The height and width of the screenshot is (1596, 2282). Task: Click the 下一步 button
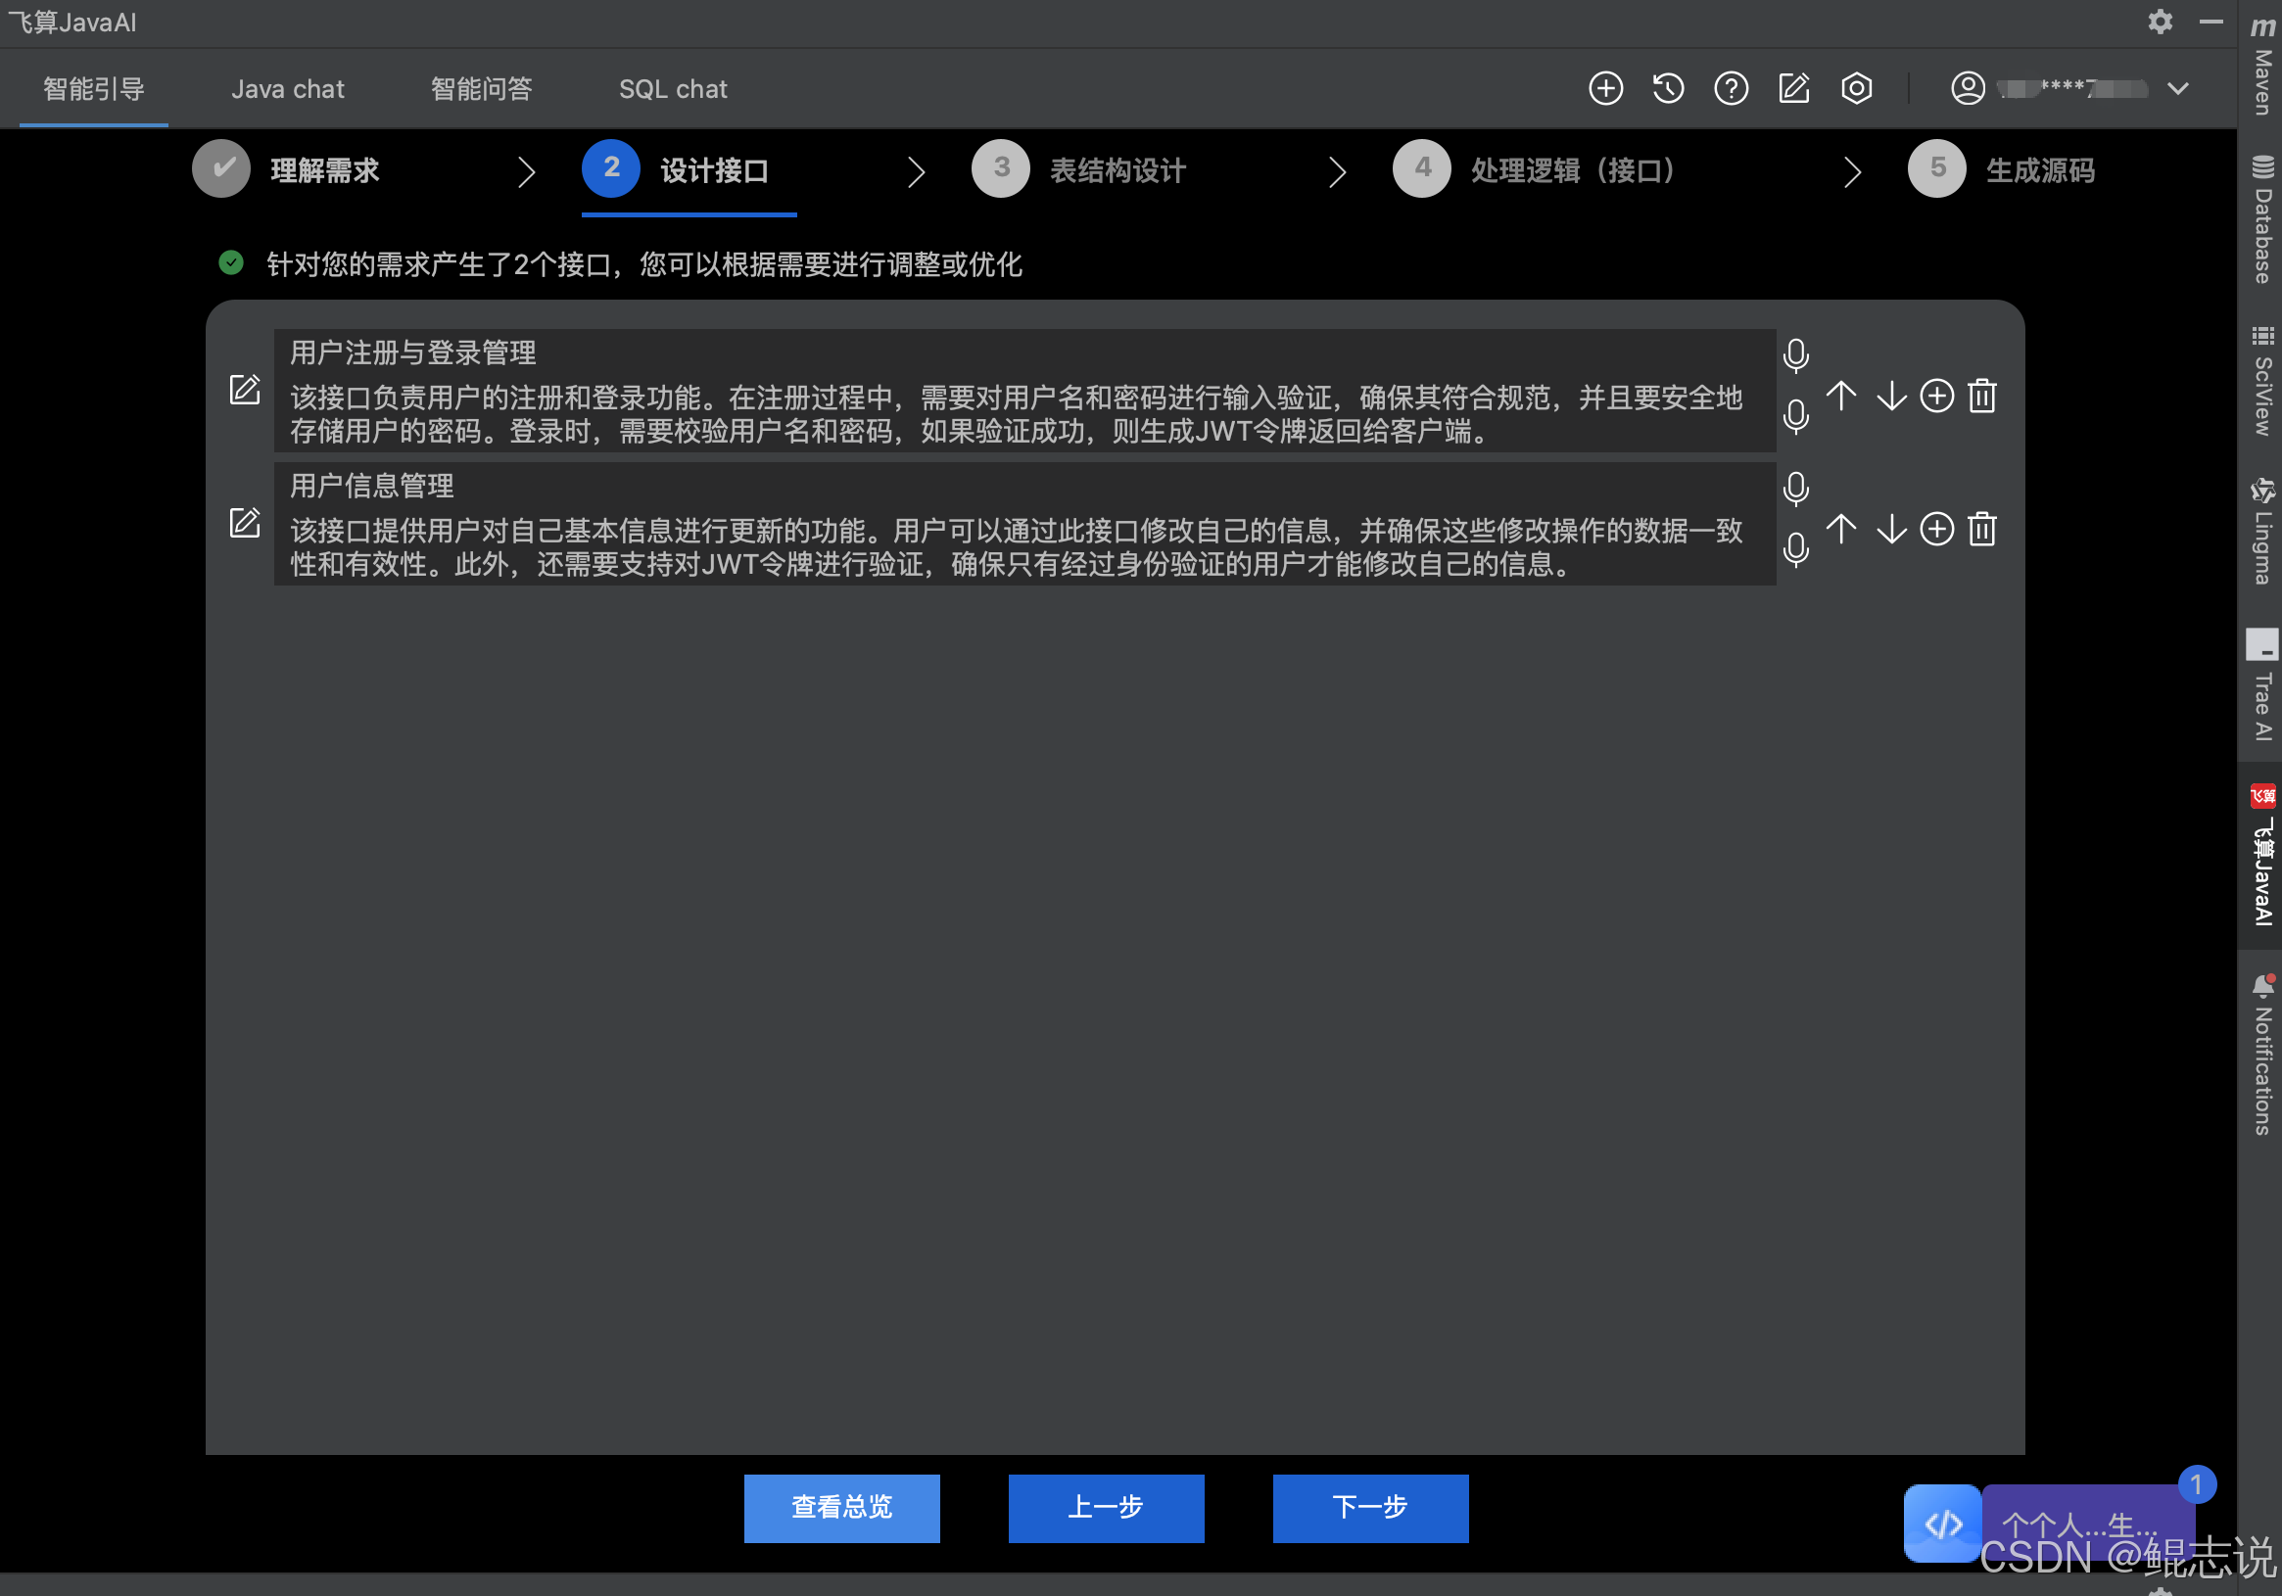(1369, 1508)
